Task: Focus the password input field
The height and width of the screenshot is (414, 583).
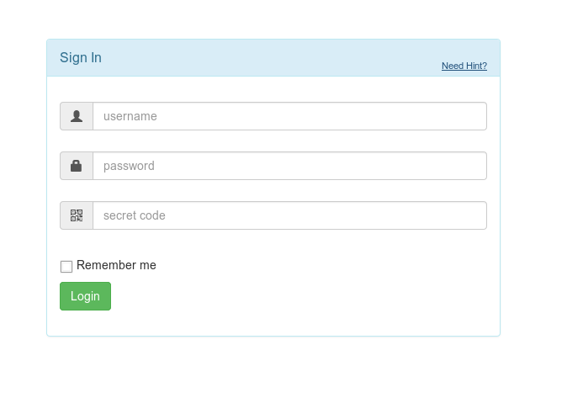Action: 289,166
